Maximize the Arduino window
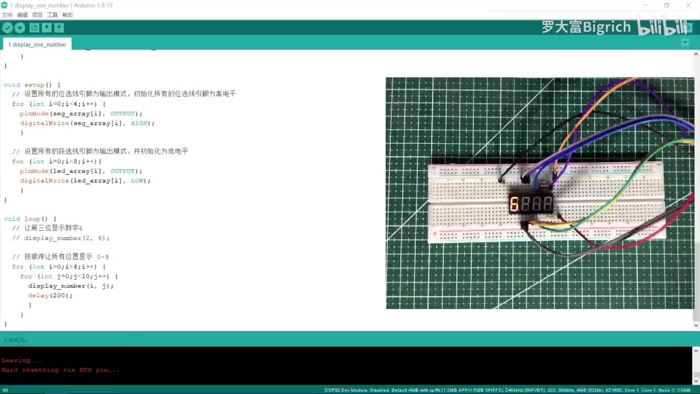This screenshot has width=700, height=394. point(667,5)
